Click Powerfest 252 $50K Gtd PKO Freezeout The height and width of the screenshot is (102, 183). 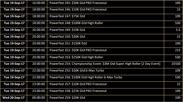pos(78,50)
